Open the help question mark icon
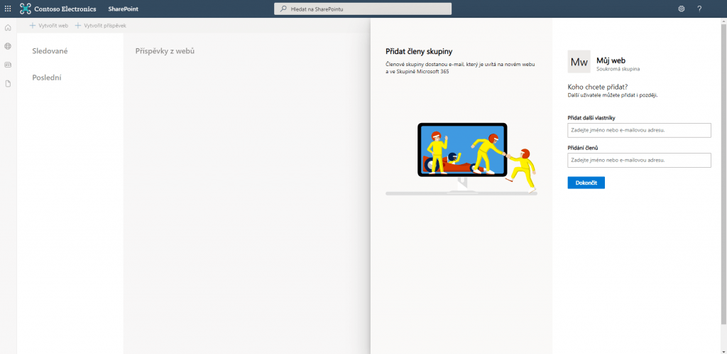Screen dimensions: 727x354 (x=699, y=9)
